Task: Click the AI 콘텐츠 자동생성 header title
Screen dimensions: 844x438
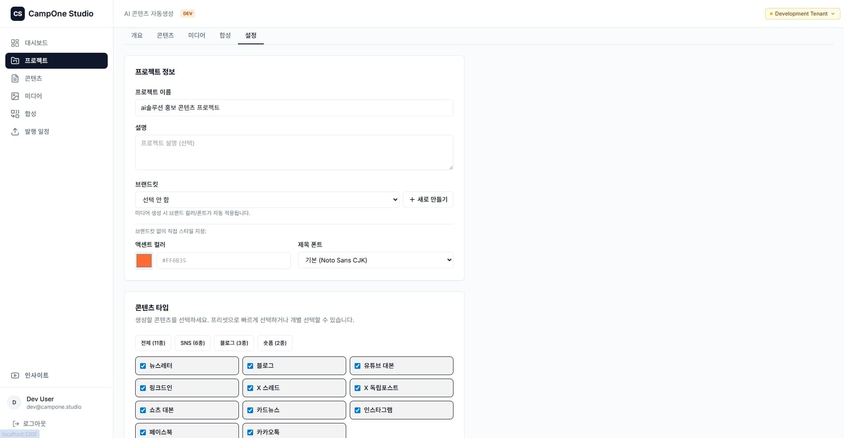Action: 149,14
